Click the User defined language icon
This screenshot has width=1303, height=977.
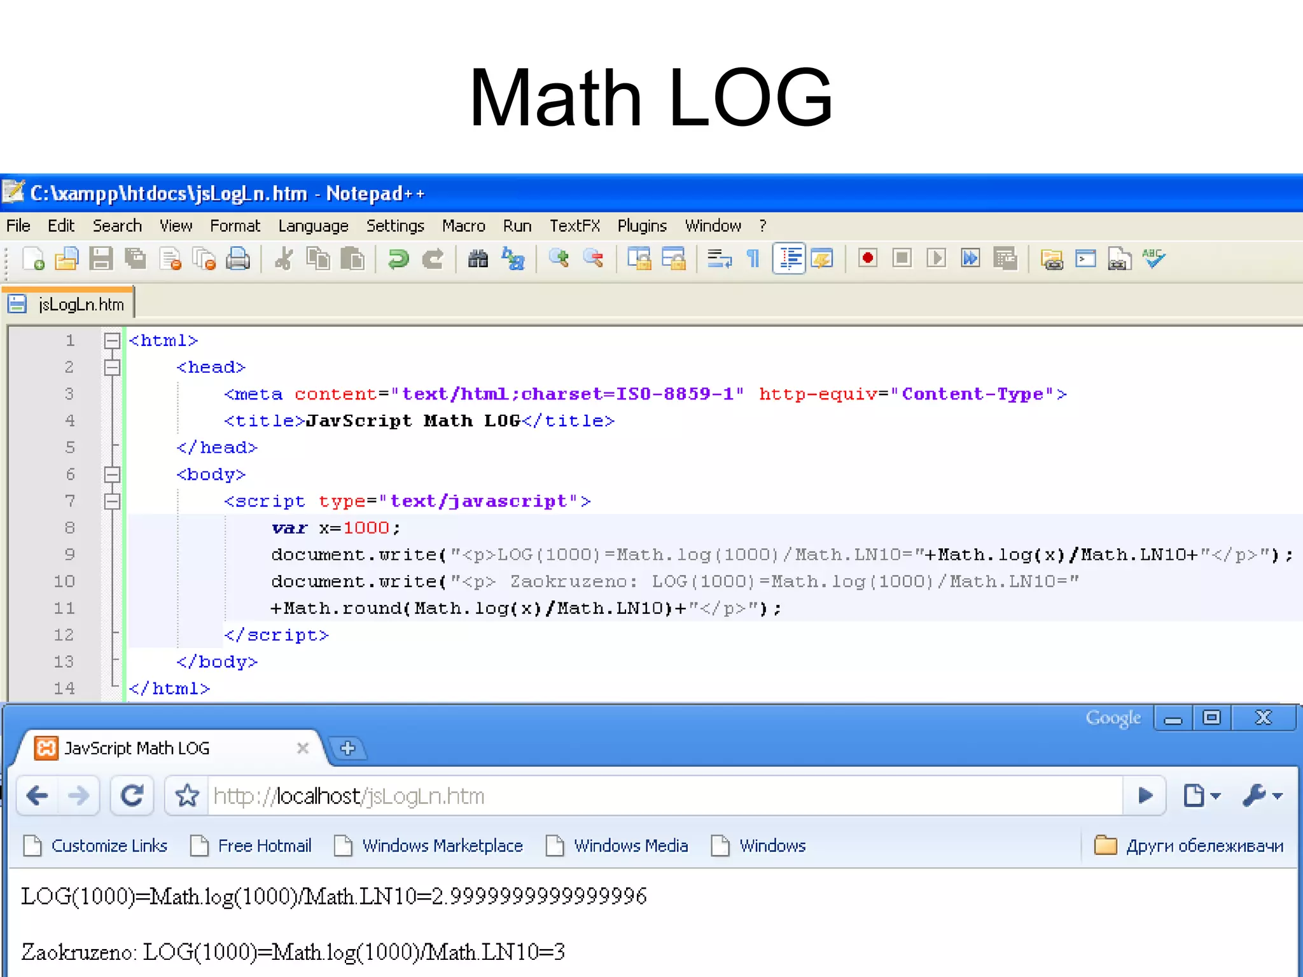tap(823, 259)
